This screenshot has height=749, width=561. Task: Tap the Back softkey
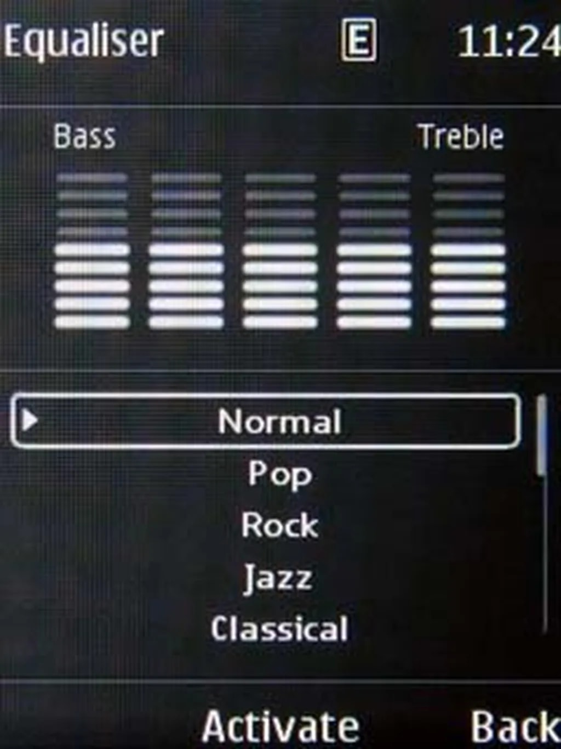coord(515,727)
